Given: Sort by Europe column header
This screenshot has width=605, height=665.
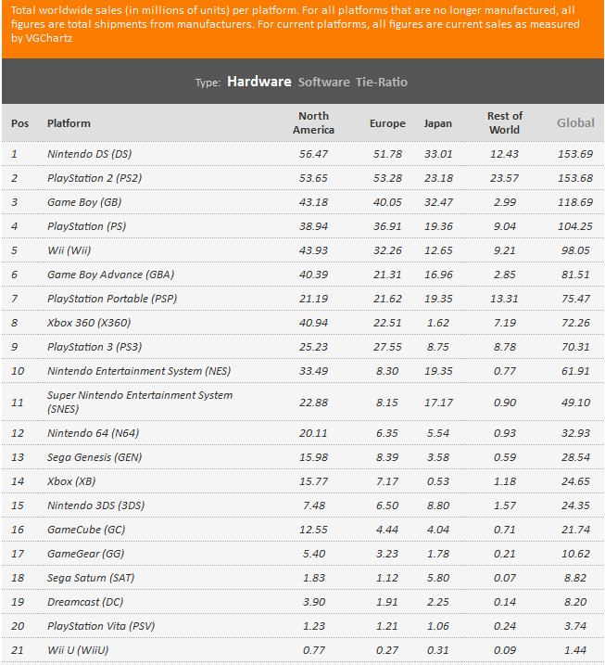Looking at the screenshot, I should pyautogui.click(x=387, y=123).
